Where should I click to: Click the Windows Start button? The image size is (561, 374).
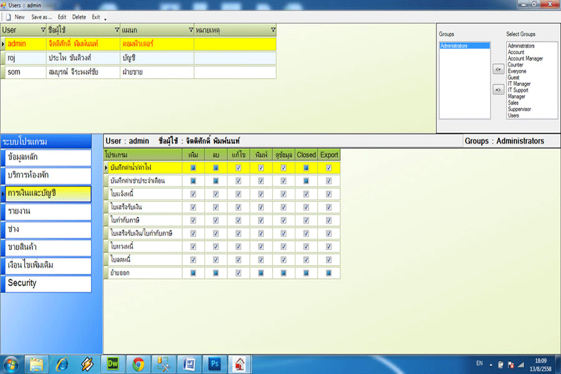12,362
